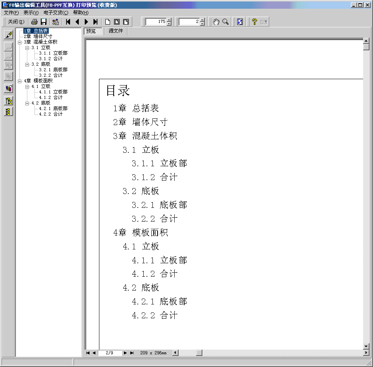Collapse the 4.1 立板 tree node
Image resolution: width=373 pixels, height=367 pixels.
coord(27,87)
